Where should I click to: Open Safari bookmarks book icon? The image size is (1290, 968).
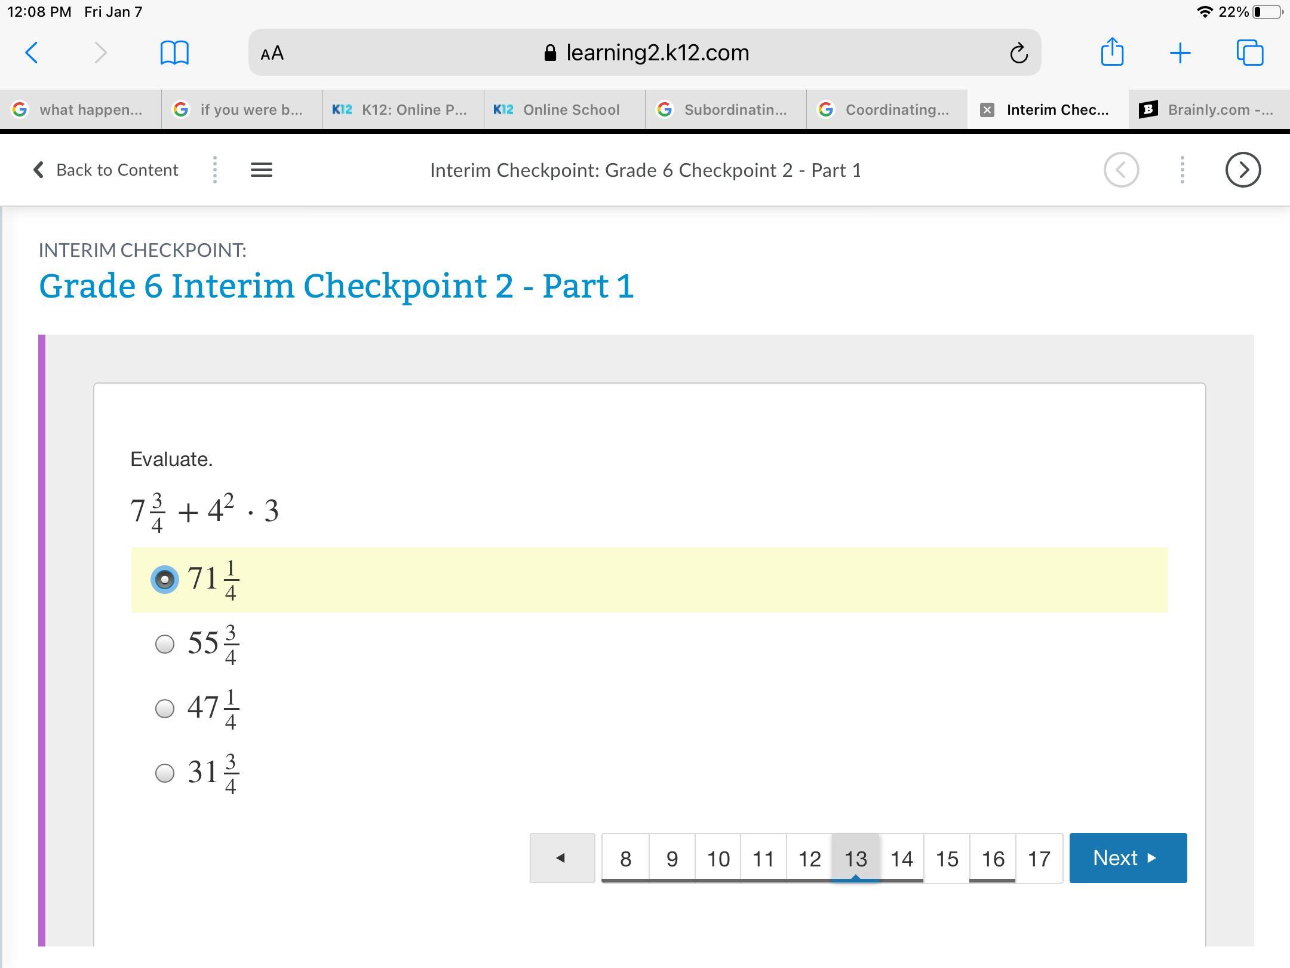pyautogui.click(x=174, y=53)
